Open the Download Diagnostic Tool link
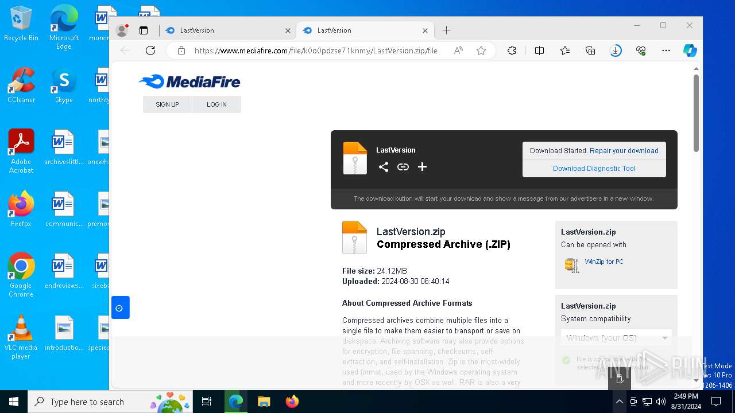 point(594,169)
